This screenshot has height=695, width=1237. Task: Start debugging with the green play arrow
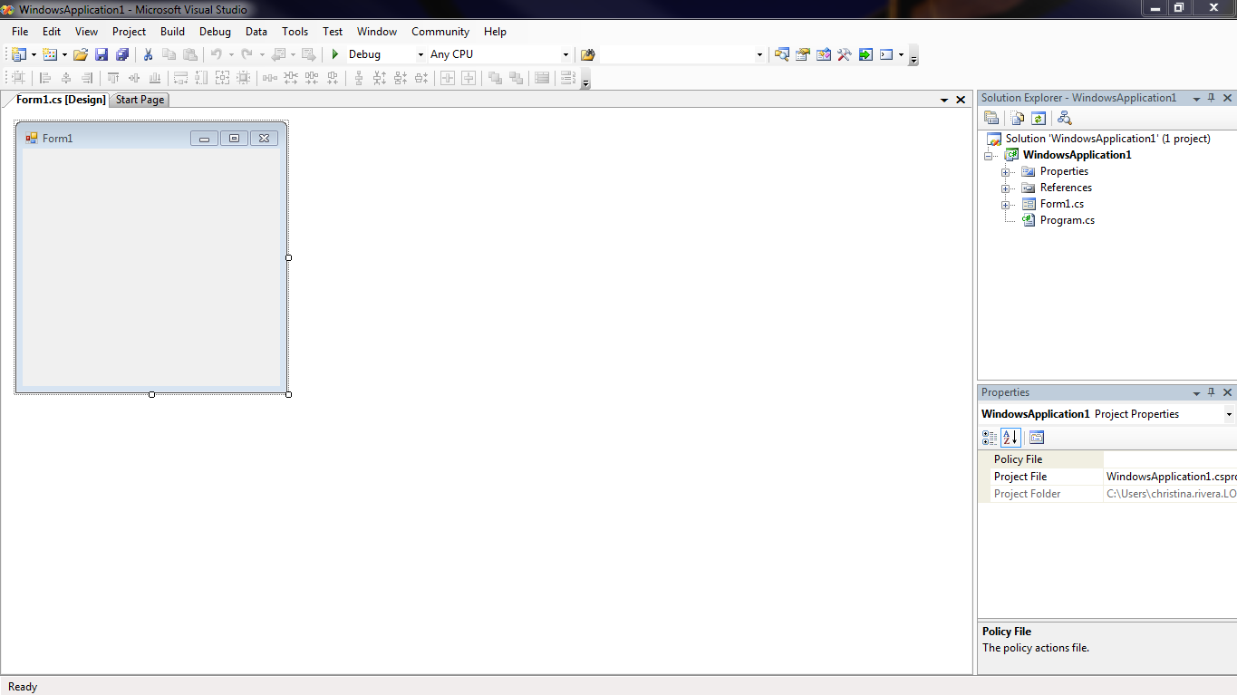coord(335,54)
